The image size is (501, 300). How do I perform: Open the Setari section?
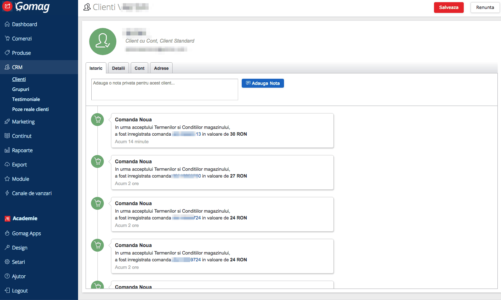point(18,262)
